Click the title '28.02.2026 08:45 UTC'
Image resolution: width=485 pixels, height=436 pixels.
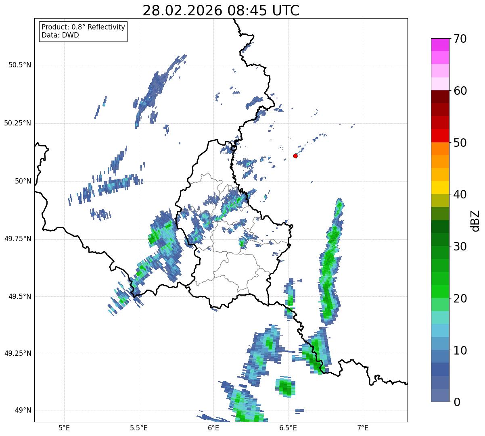(x=221, y=10)
